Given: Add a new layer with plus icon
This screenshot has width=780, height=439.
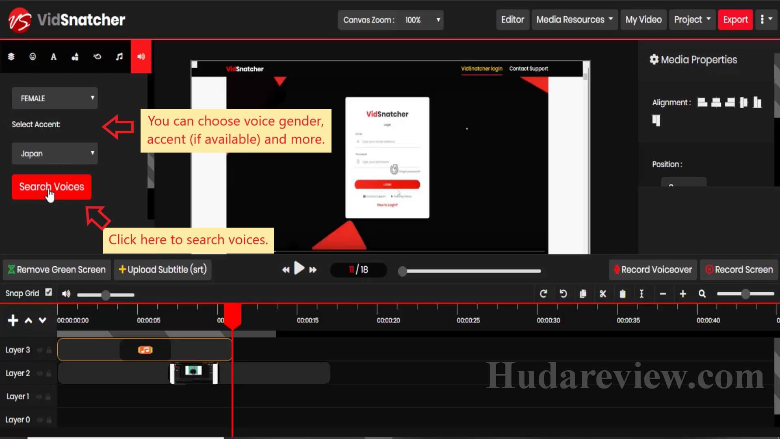Looking at the screenshot, I should tap(13, 320).
